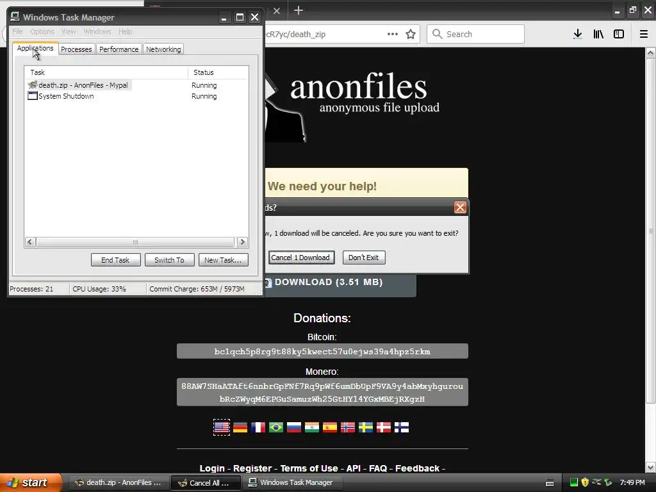This screenshot has width=656, height=492.
Task: Open the Windows start button
Action: tap(31, 483)
